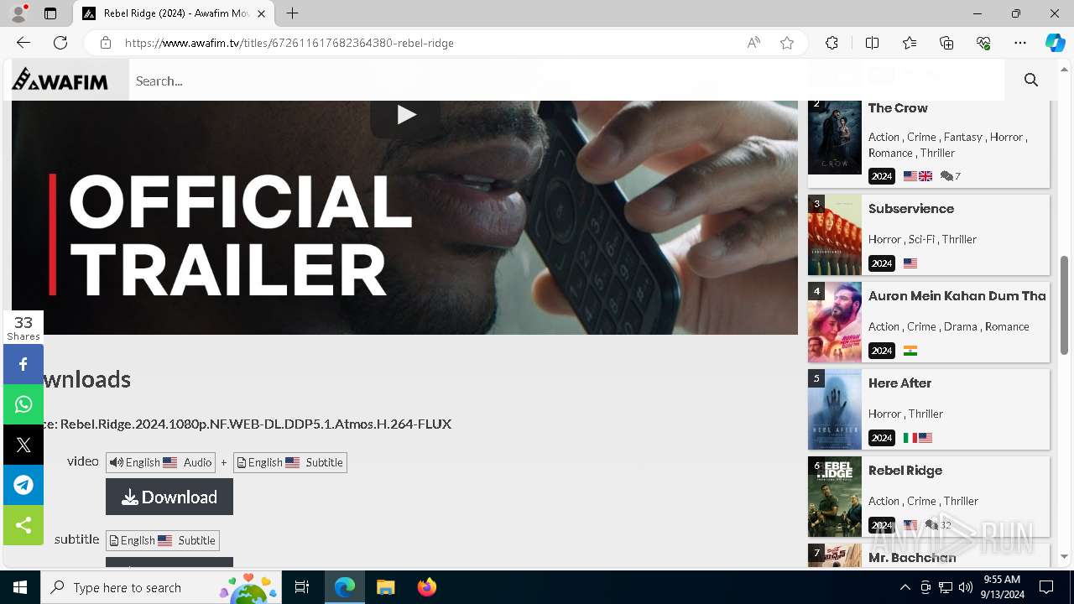Screen dimensions: 1074x604
Task: Share on Facebook
Action: 23,364
